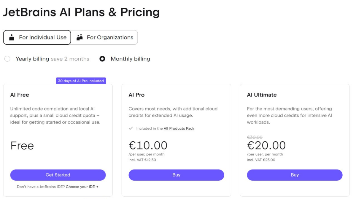Viewport: 356px width, 199px height.
Task: Switch to the For Individual Use tab
Action: pyautogui.click(x=37, y=37)
